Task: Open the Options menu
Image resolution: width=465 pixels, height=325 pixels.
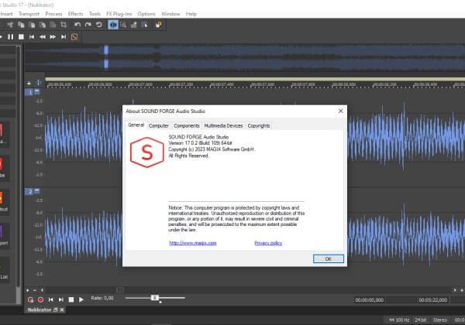Action: 146,14
